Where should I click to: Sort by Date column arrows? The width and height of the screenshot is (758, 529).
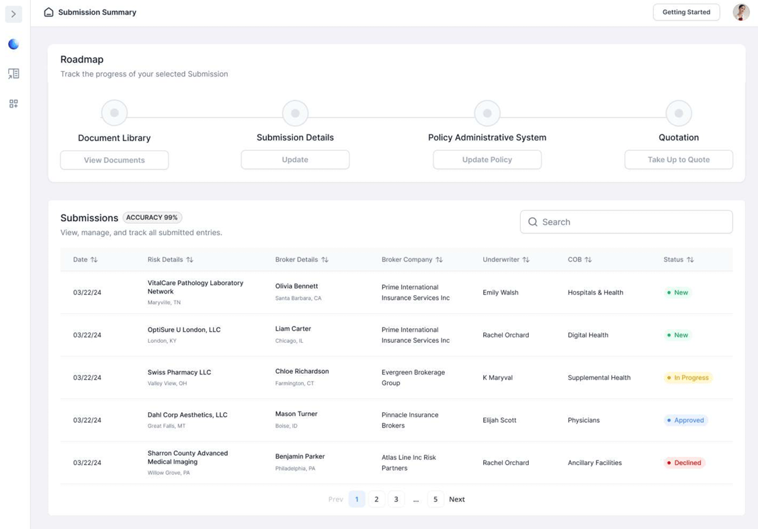pos(94,259)
